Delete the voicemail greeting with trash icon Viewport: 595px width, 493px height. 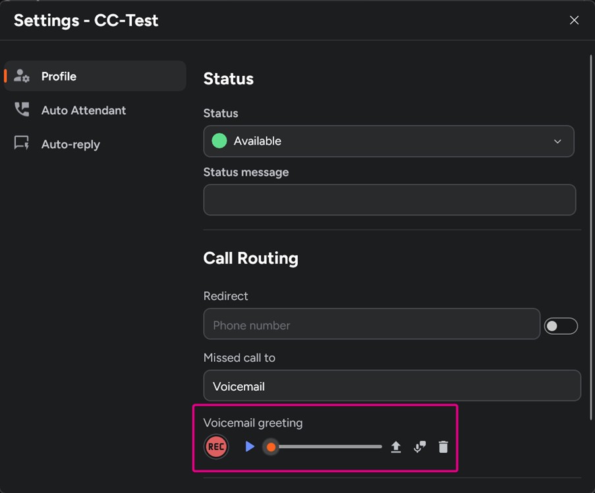point(443,447)
